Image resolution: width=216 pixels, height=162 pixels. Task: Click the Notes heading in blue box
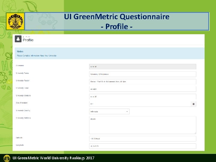click(x=20, y=51)
